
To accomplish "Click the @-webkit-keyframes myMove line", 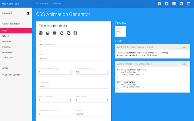I will [x=131, y=70].
